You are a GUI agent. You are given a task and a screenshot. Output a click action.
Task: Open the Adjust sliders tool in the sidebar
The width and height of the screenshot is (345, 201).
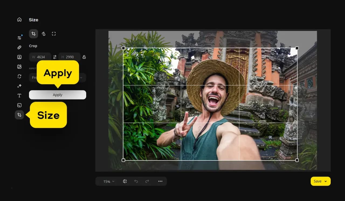coord(19,37)
